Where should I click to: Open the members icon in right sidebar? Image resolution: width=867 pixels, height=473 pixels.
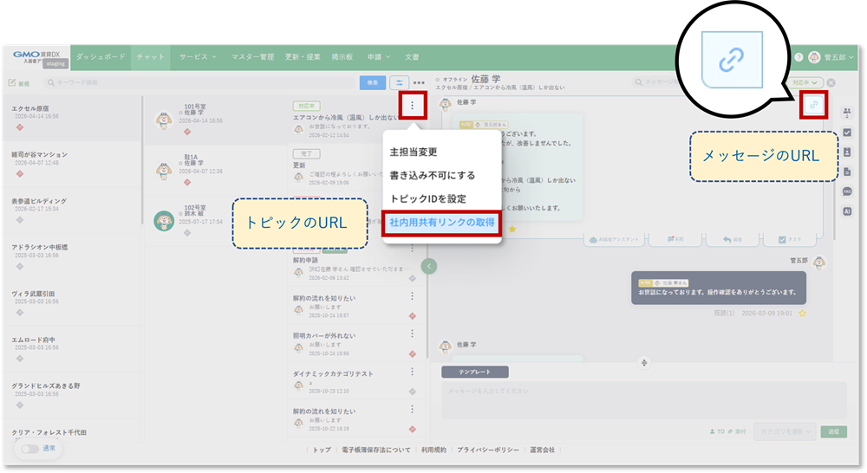pyautogui.click(x=846, y=113)
